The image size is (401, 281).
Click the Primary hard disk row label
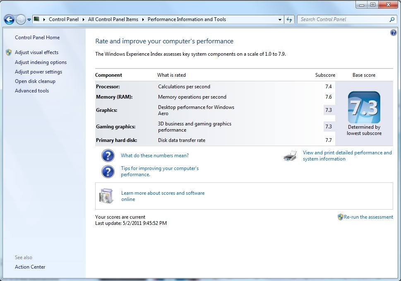tap(116, 140)
